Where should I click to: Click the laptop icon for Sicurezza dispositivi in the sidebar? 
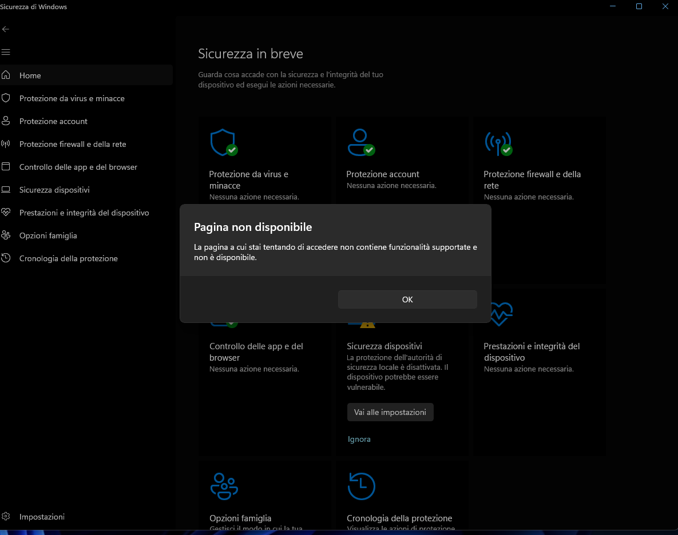click(6, 190)
